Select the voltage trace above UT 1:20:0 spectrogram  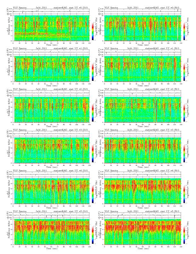pyautogui.click(x=51, y=52)
